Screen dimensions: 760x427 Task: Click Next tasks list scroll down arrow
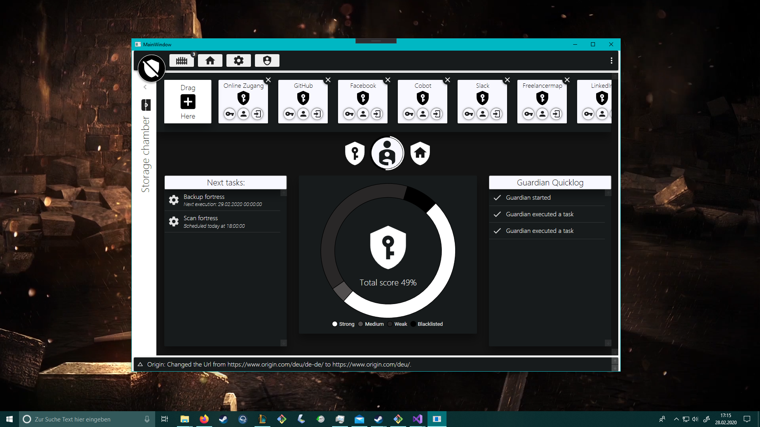click(283, 343)
